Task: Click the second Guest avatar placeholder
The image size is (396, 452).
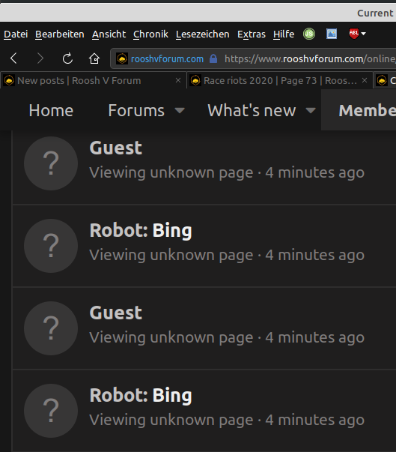Action: 51,328
